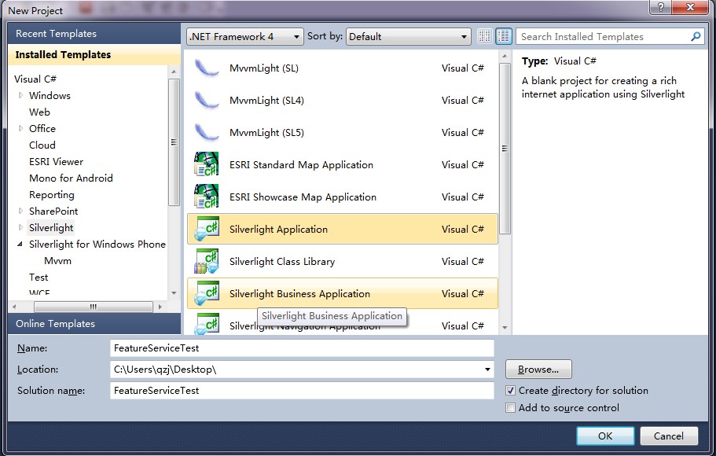Image resolution: width=716 pixels, height=456 pixels.
Task: Select Mono for Android category
Action: (71, 178)
